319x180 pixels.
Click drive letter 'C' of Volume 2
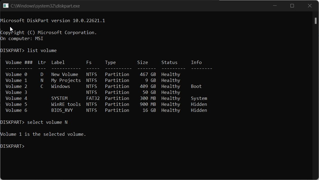(42, 86)
